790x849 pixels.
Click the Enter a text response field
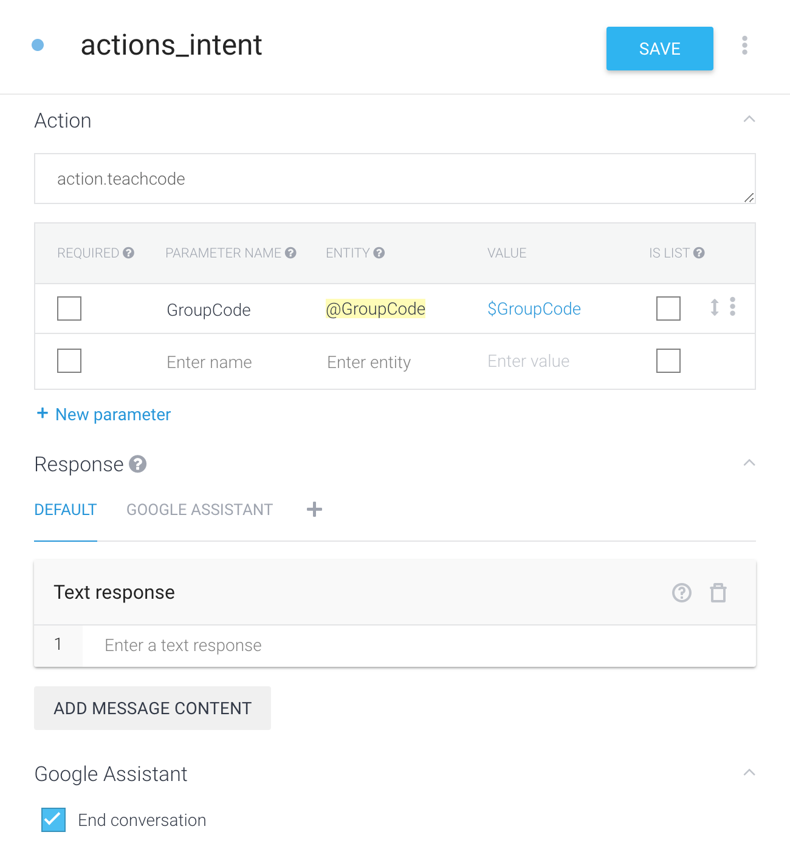[243, 646]
